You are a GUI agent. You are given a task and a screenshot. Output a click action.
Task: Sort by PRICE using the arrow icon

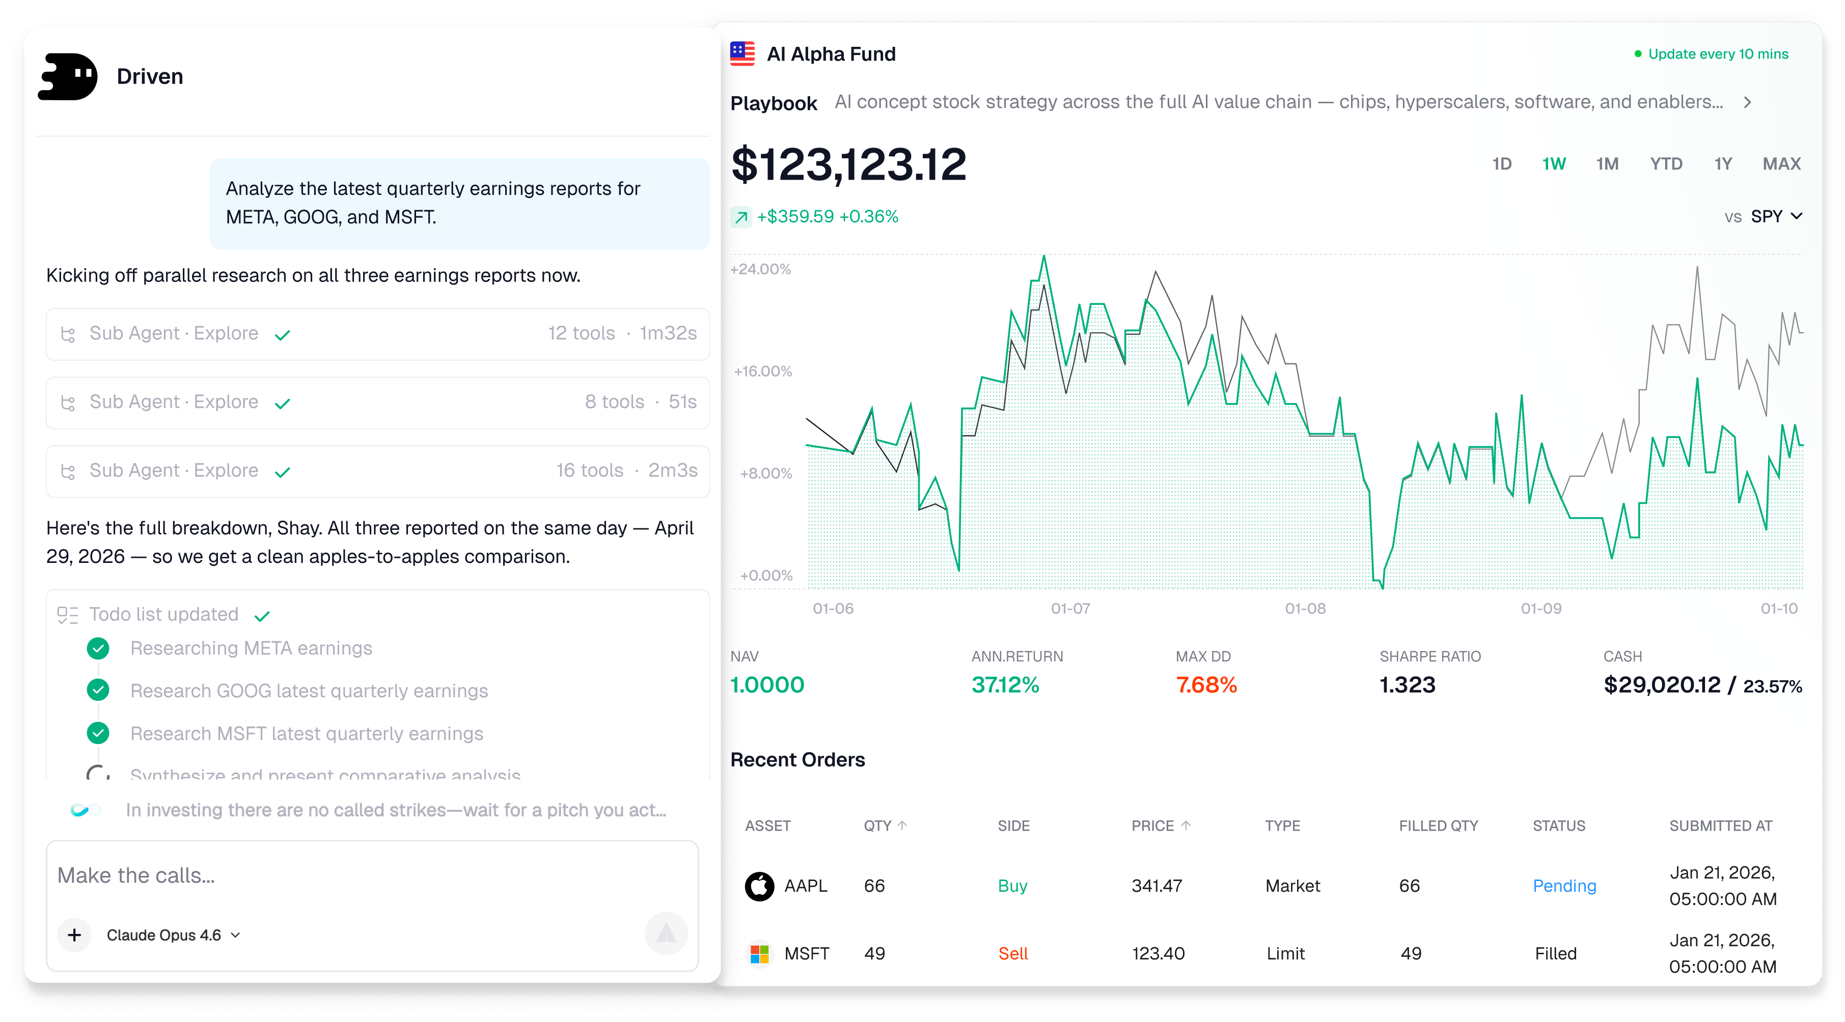(x=1186, y=825)
